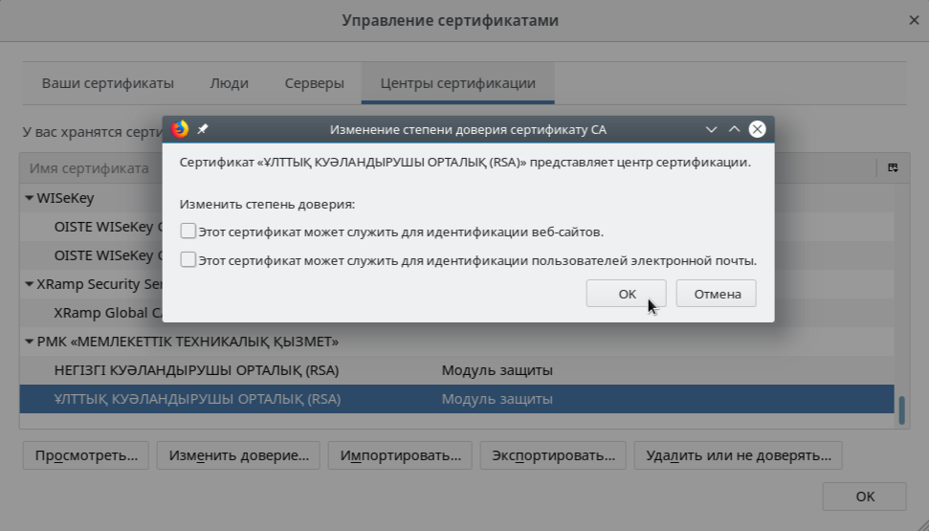Close the trust change dialog with round X
This screenshot has width=929, height=531.
(757, 129)
